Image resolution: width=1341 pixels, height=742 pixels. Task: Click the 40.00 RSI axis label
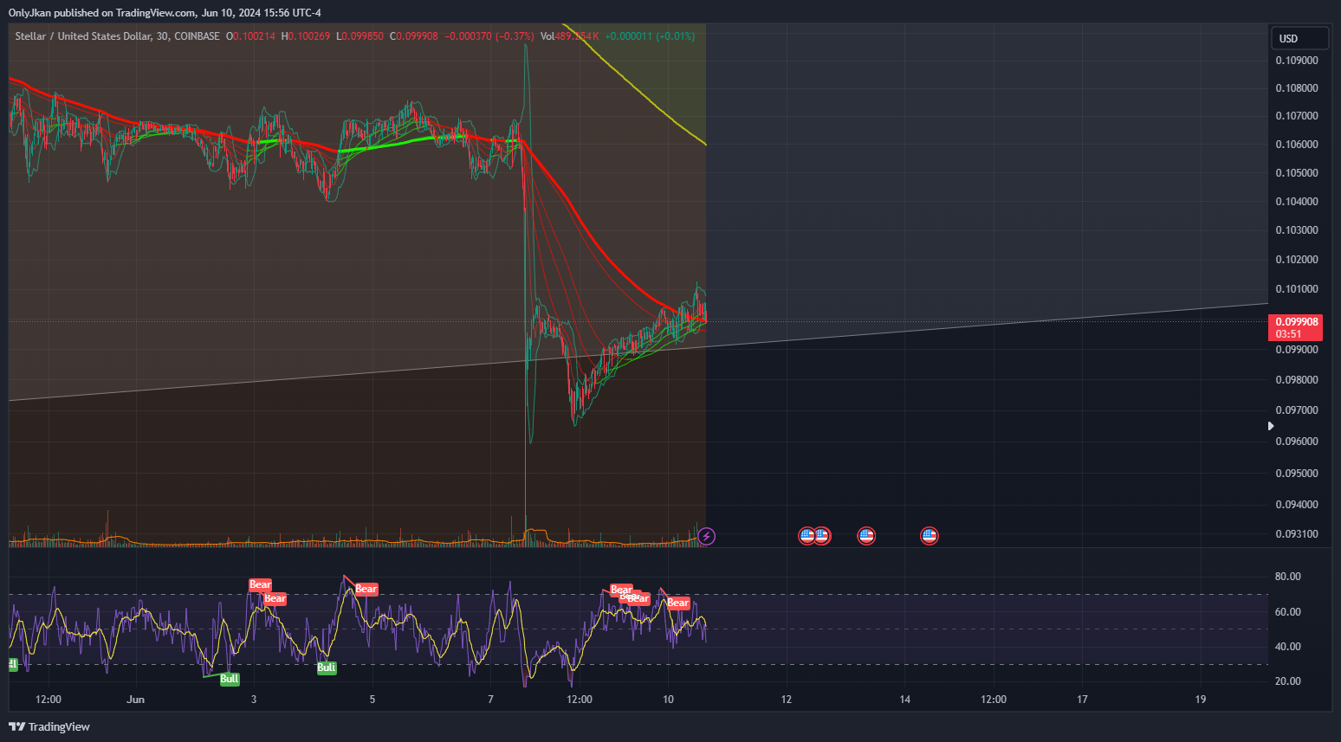(1288, 647)
